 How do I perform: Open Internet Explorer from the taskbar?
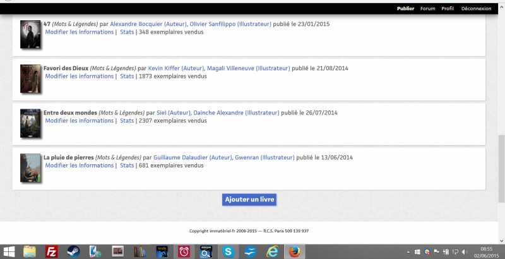[272, 251]
